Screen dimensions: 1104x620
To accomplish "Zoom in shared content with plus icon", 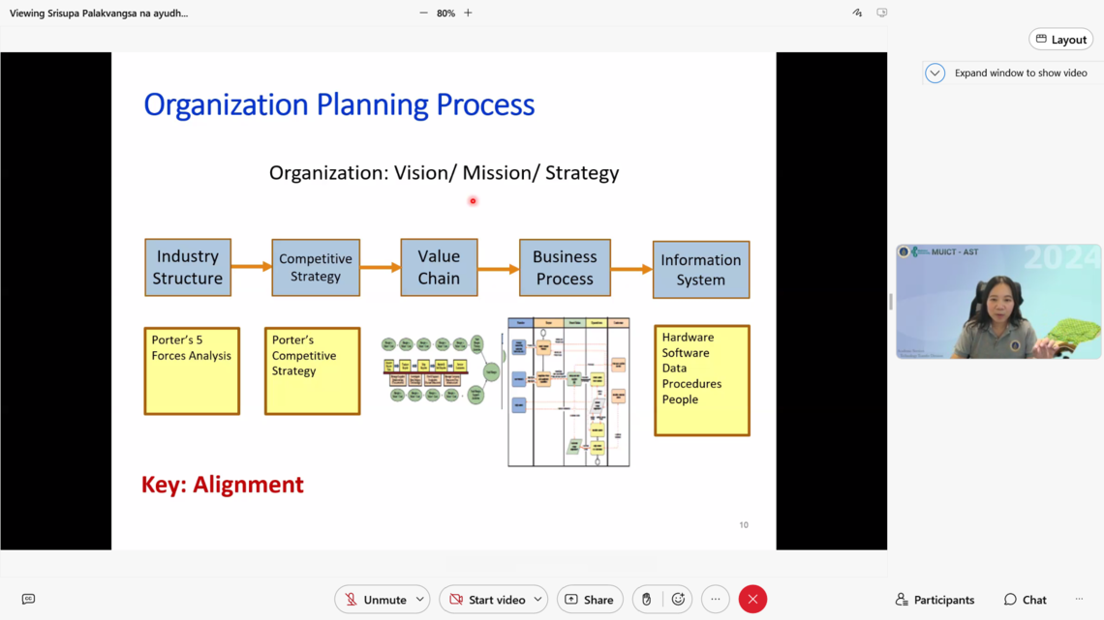I will click(x=468, y=13).
